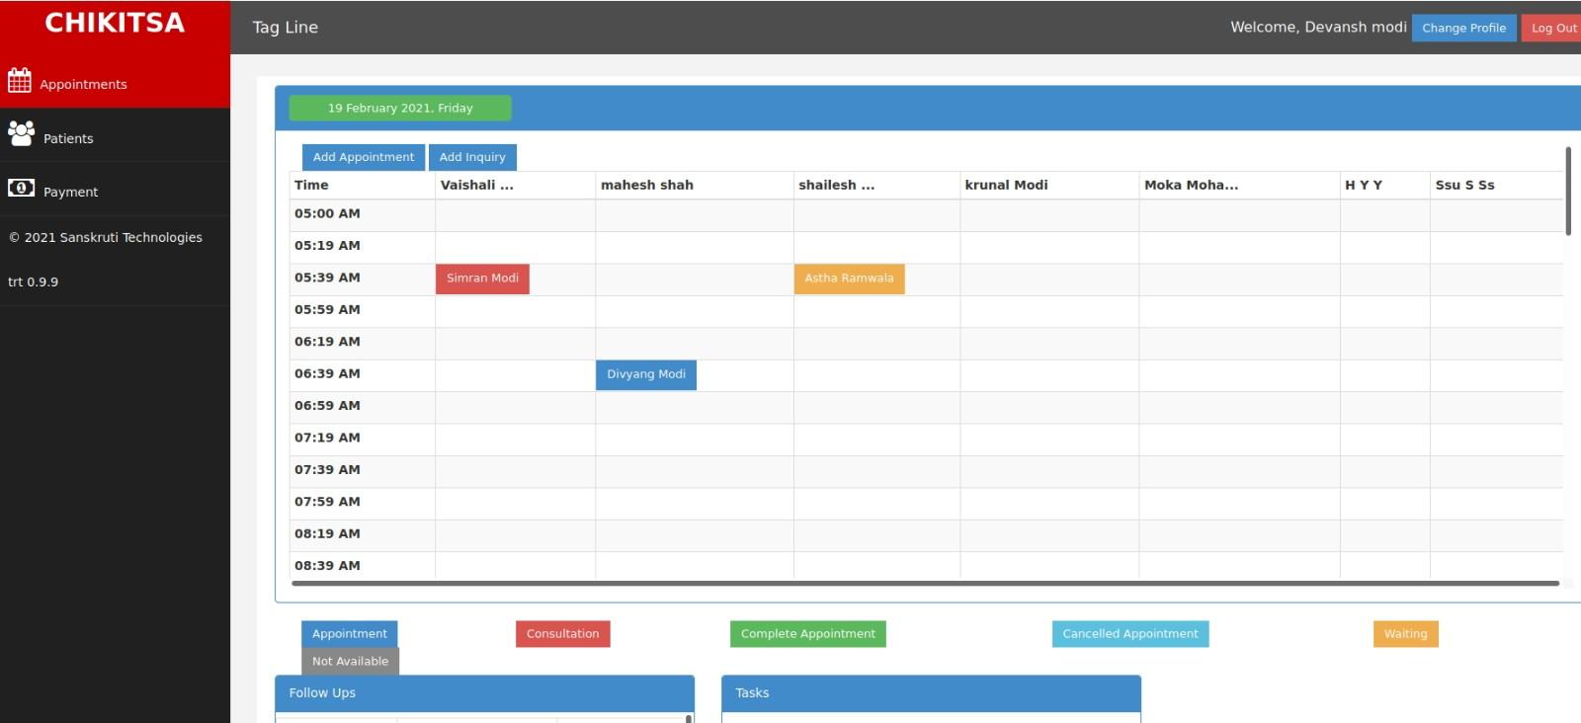This screenshot has height=723, width=1581.
Task: Click the Tasks panel header
Action: point(931,693)
